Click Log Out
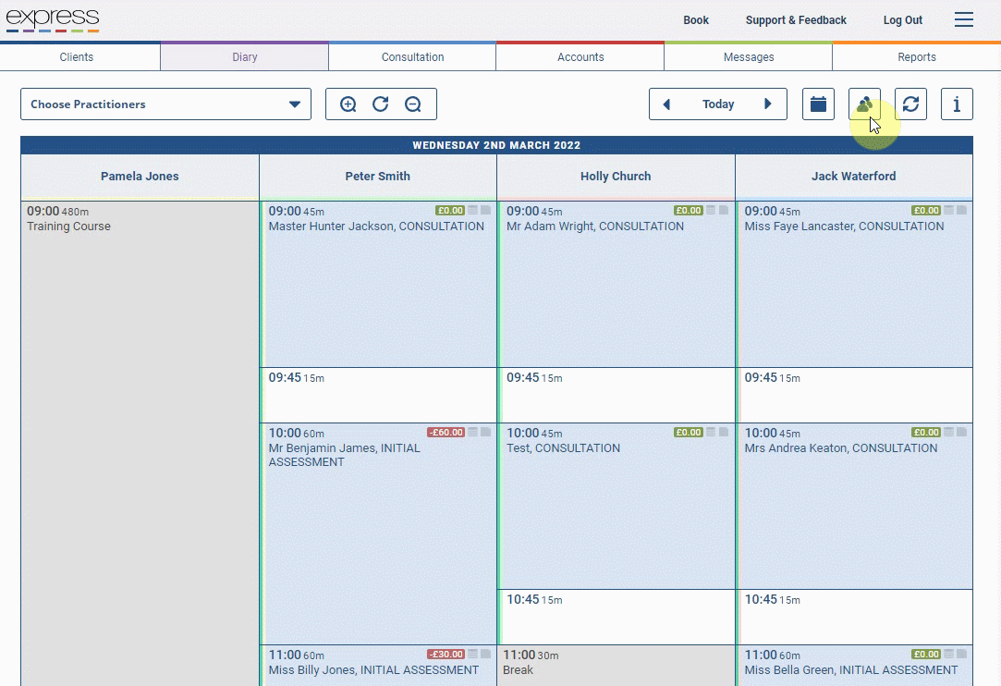This screenshot has height=686, width=1001. click(903, 19)
